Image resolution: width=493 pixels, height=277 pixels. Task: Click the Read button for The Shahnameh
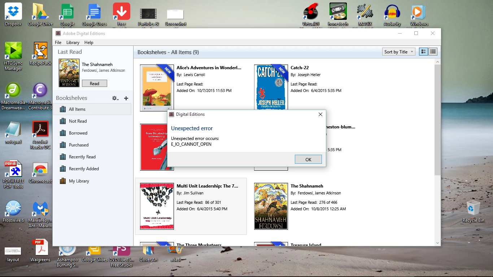coord(95,83)
